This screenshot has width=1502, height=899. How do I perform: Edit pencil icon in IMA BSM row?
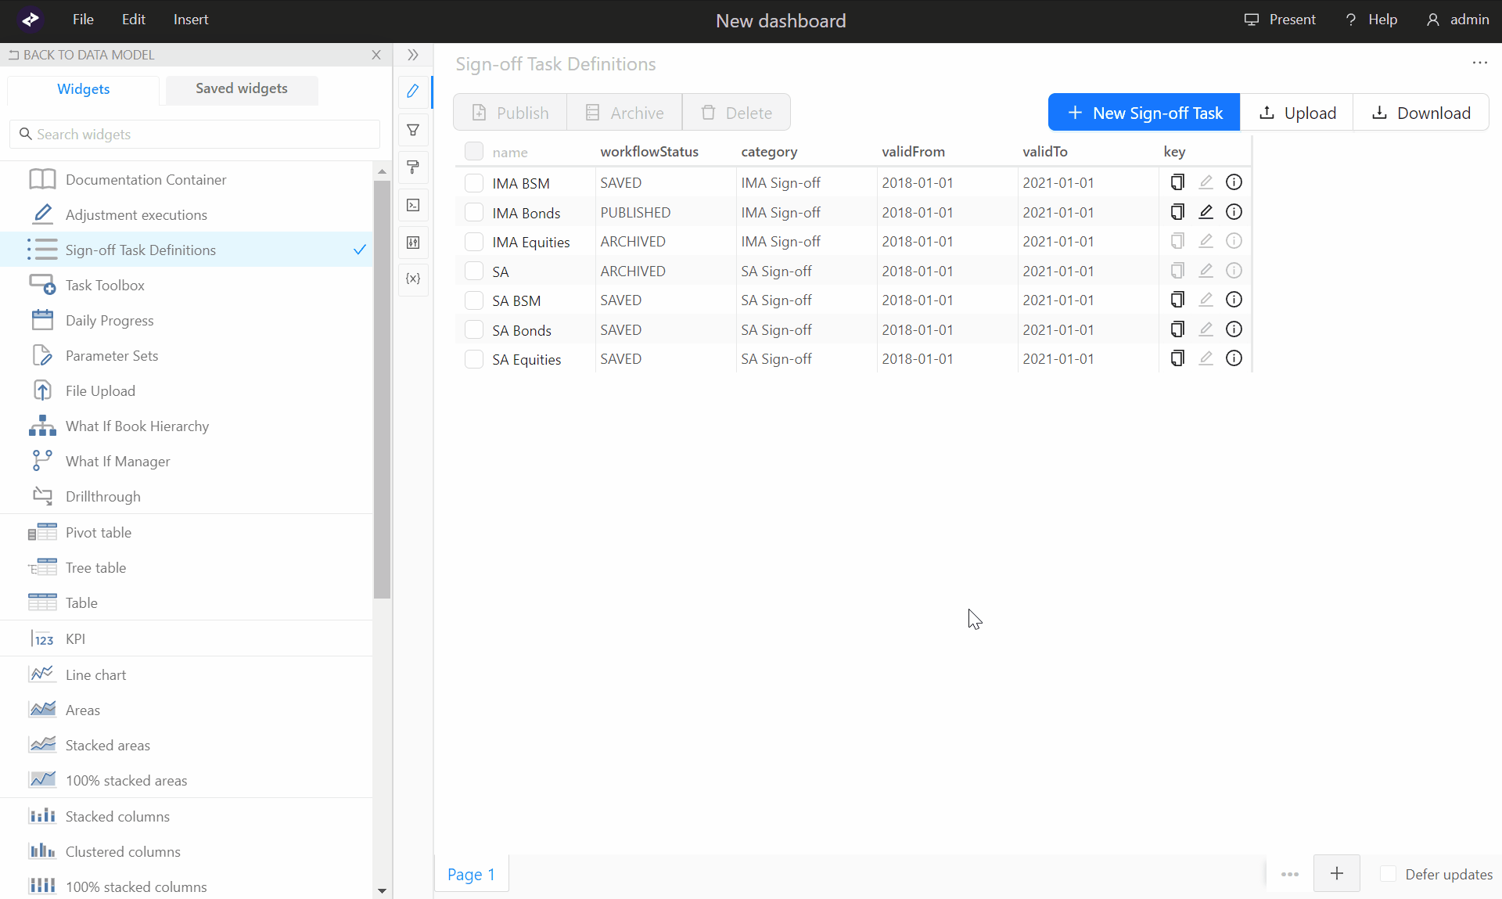[x=1206, y=182]
